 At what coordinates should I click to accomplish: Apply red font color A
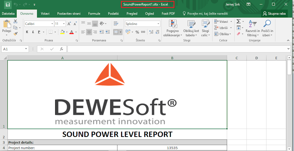[x=71, y=32]
